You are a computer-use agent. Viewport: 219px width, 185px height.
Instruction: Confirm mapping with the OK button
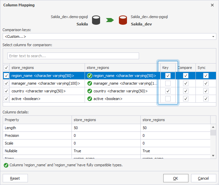(176, 178)
